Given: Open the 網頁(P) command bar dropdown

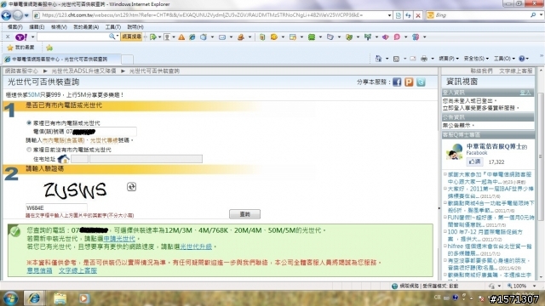Looking at the screenshot, I should pos(449,59).
